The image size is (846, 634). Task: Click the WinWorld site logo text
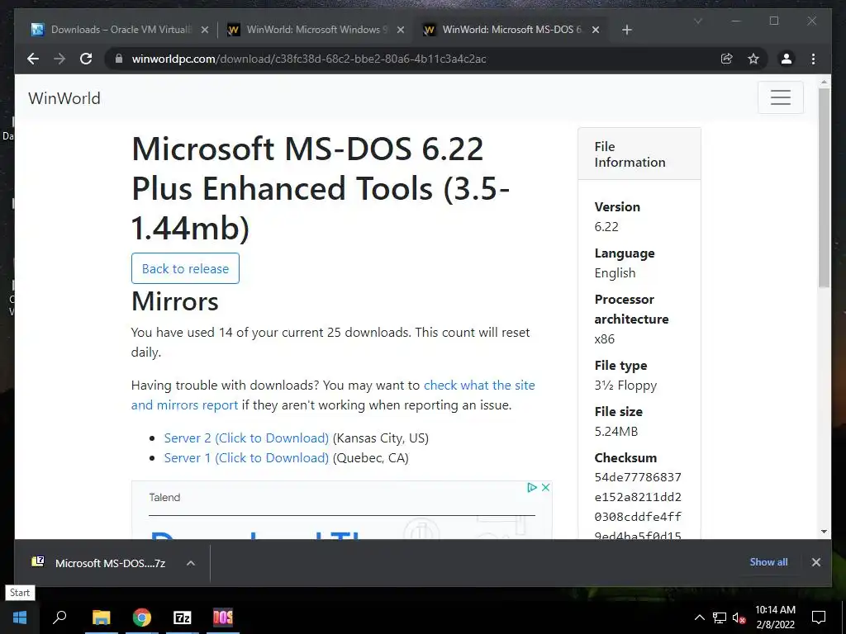64,98
